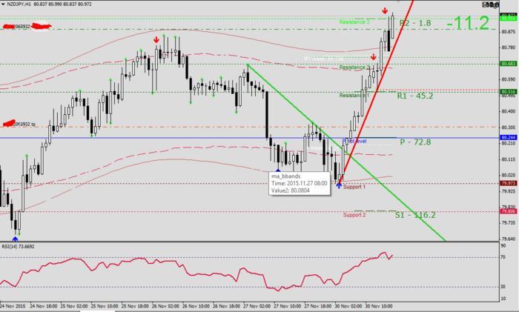Click the '30 Nov 10:00' time label
The height and width of the screenshot is (312, 519).
tap(379, 306)
